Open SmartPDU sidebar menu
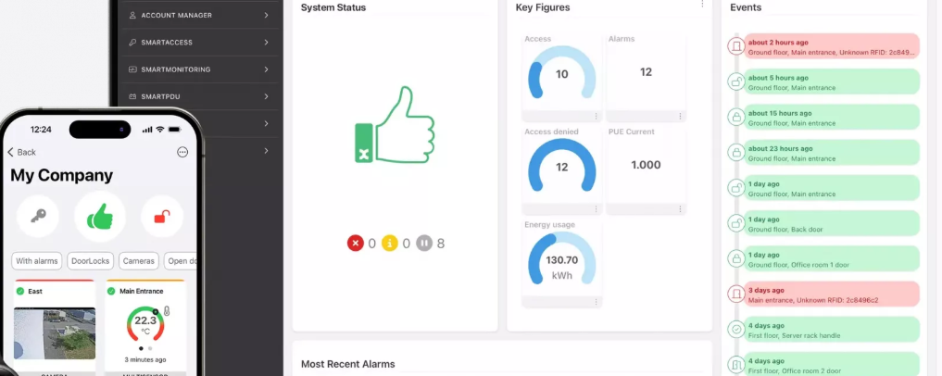The image size is (942, 376). click(199, 96)
